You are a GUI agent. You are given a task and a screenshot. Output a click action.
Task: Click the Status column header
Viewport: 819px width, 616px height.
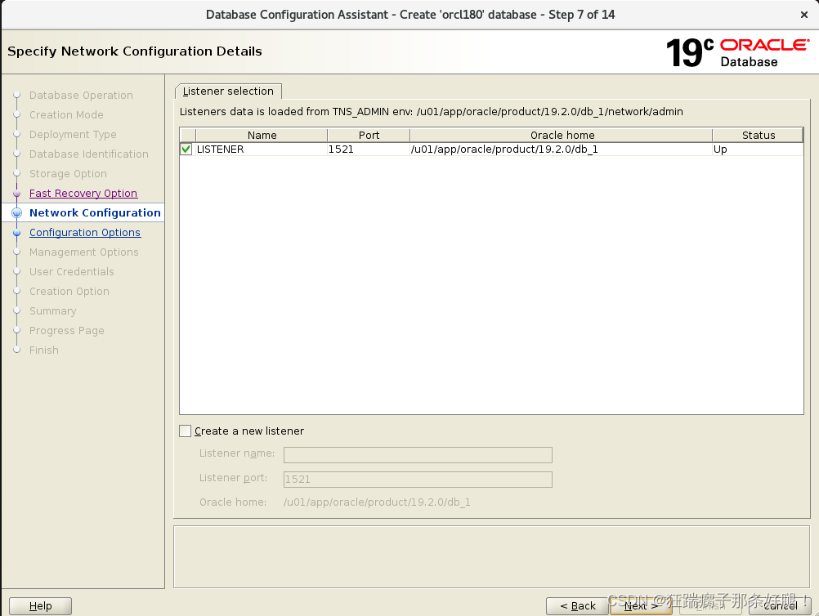[758, 135]
